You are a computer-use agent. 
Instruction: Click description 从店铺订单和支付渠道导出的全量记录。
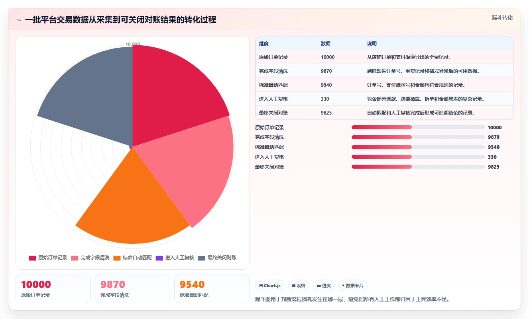click(409, 57)
